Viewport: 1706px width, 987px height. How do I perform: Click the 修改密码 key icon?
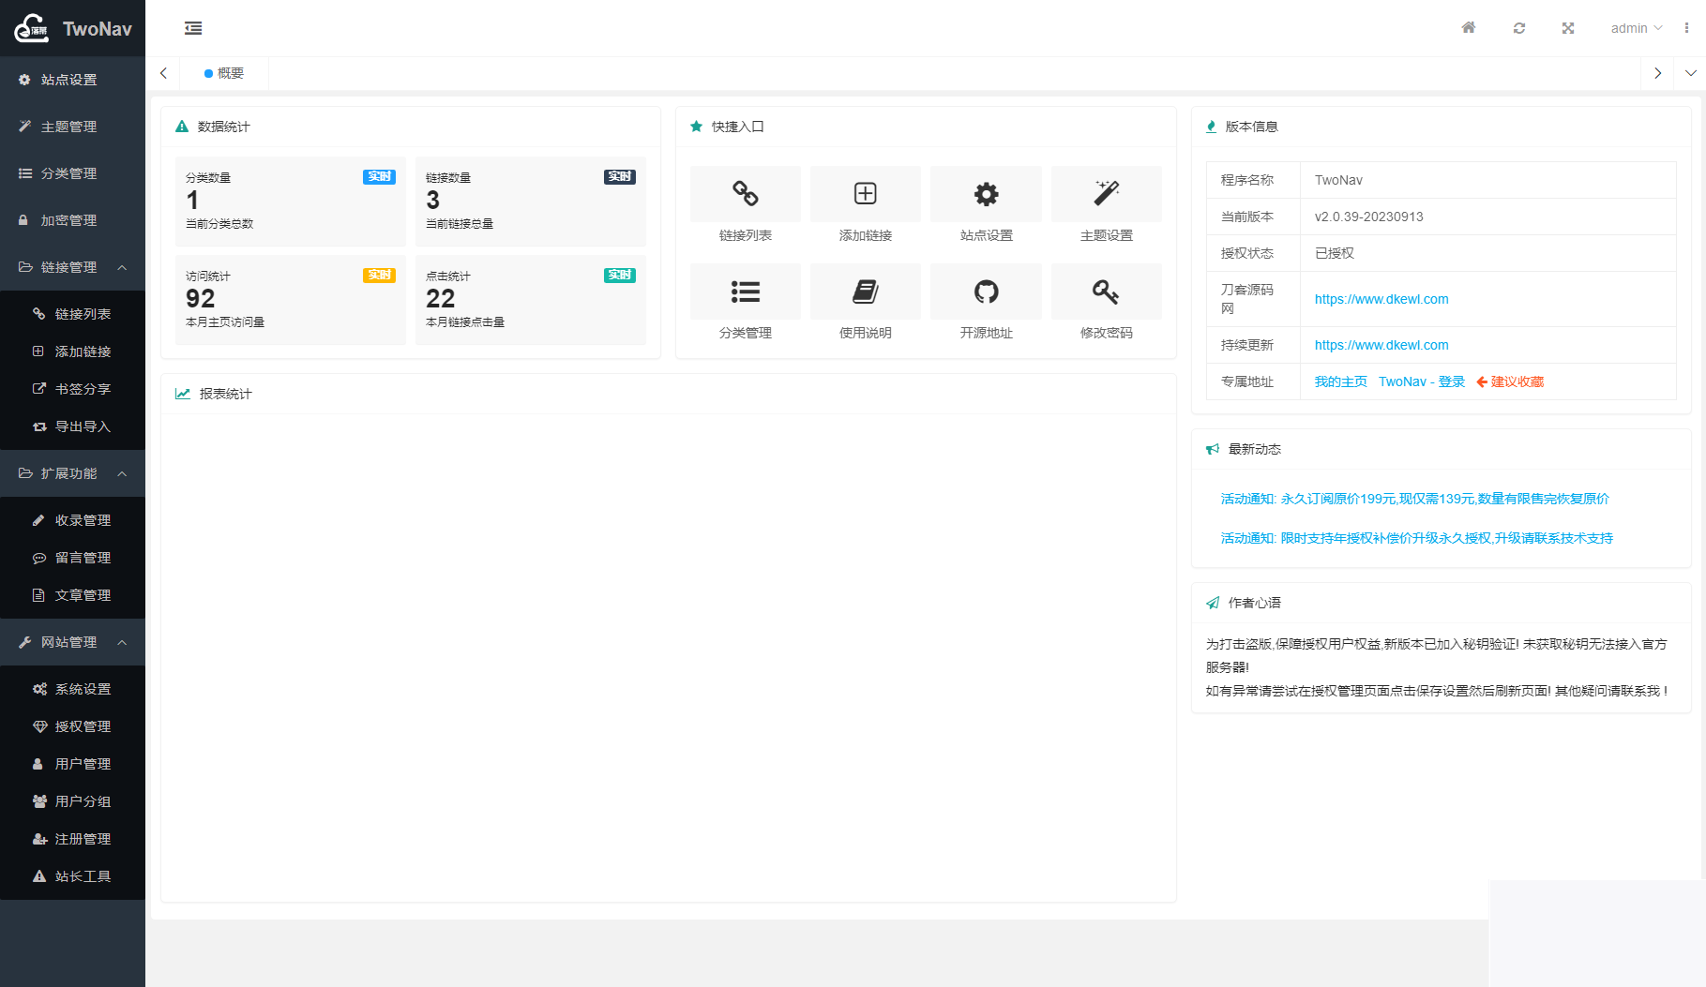pos(1106,292)
